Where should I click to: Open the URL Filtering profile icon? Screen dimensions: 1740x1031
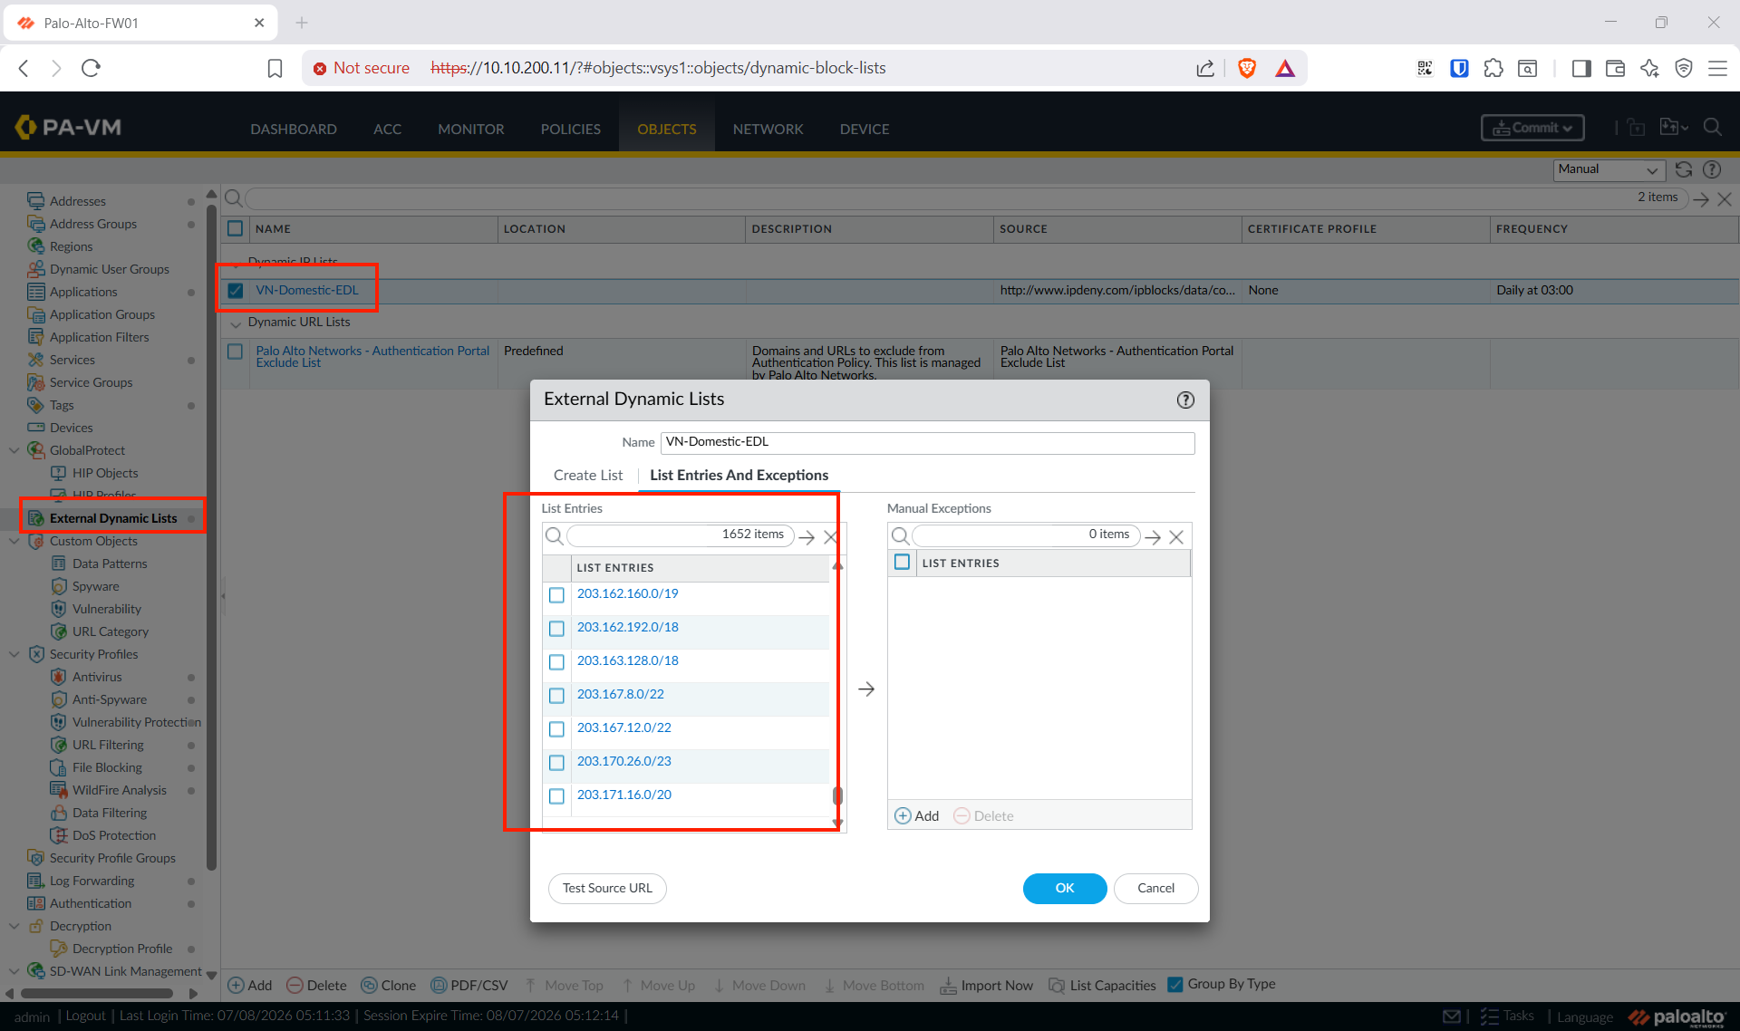pyautogui.click(x=58, y=745)
